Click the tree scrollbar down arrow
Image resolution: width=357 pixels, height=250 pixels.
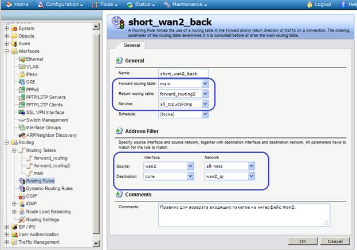tap(96, 243)
